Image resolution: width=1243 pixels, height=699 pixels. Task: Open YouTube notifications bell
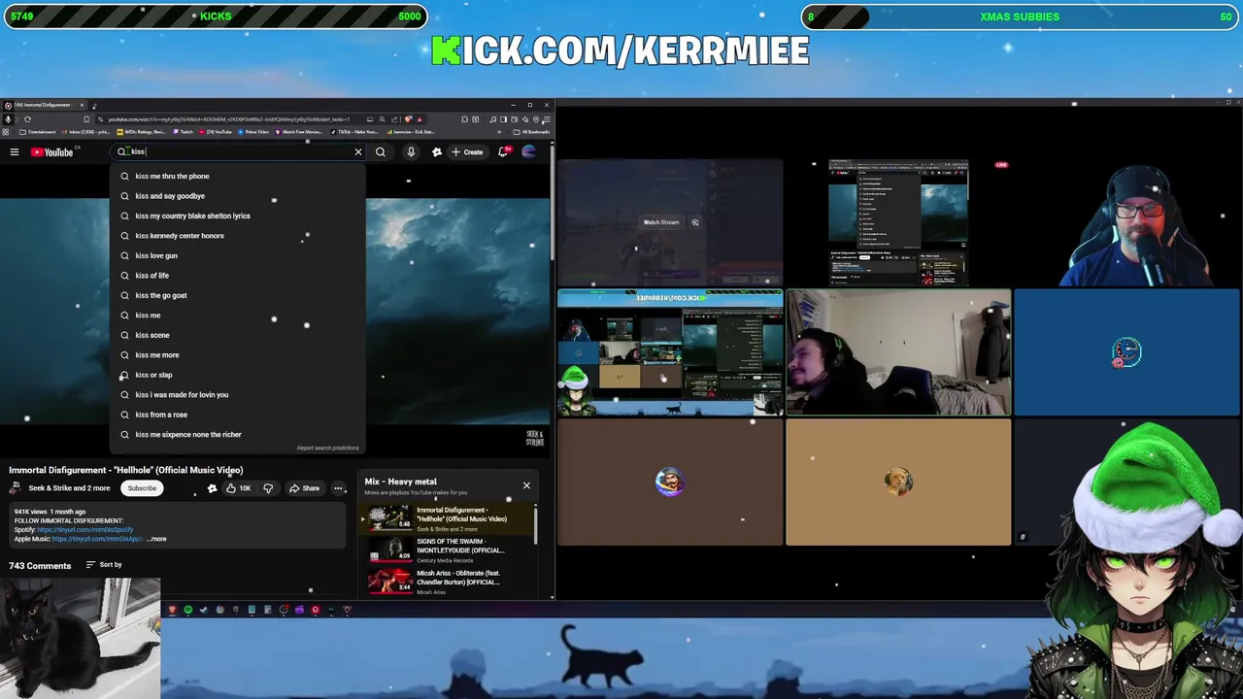tap(503, 151)
